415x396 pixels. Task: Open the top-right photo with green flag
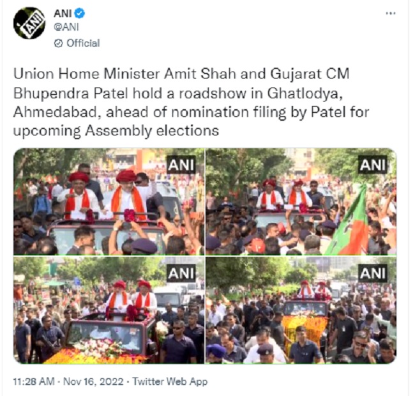coord(301,201)
